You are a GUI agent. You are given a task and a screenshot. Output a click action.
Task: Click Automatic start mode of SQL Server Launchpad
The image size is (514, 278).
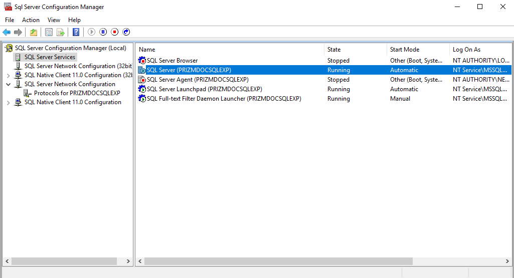click(x=404, y=89)
